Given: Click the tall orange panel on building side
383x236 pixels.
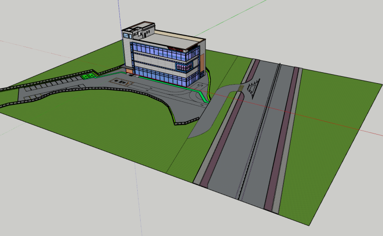Looking at the screenshot, I should point(203,62).
